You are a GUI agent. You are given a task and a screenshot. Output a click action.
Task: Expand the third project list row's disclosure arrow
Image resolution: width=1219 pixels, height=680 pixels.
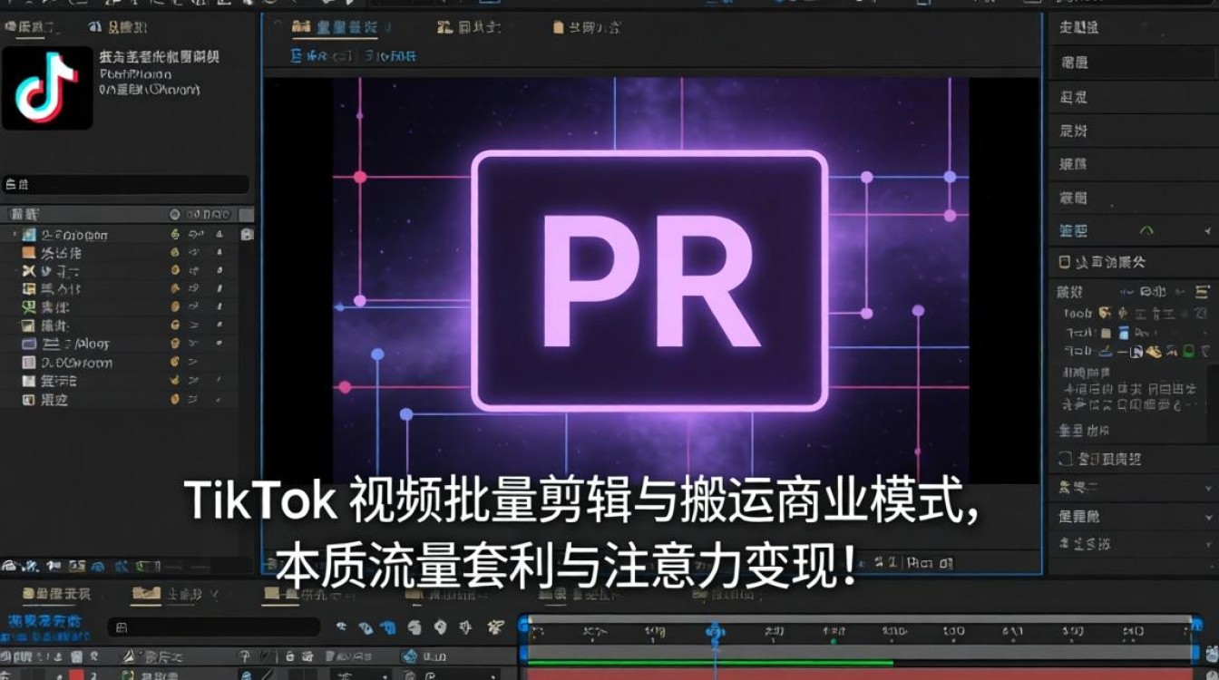pos(15,271)
